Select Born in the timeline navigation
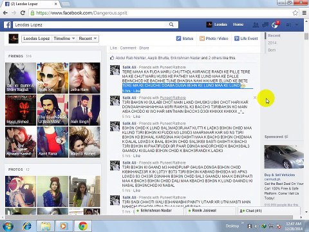 (x=272, y=50)
